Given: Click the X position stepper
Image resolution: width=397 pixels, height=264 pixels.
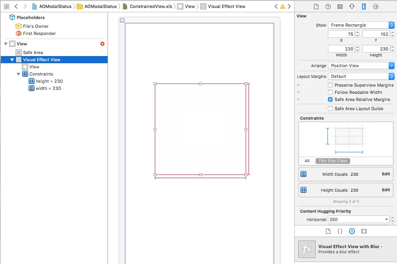Looking at the screenshot, I should pyautogui.click(x=358, y=34).
